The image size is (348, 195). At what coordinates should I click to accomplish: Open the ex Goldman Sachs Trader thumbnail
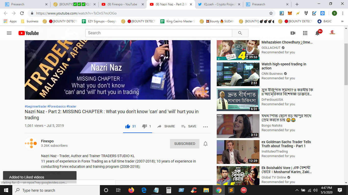[x=238, y=152]
